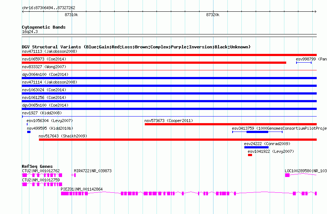Select the esv3413759 blue variant bar
The width and height of the screenshot is (327, 214).
[x=257, y=132]
